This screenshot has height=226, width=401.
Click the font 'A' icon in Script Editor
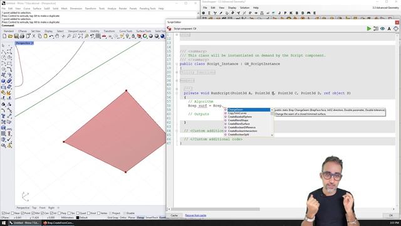(389, 29)
